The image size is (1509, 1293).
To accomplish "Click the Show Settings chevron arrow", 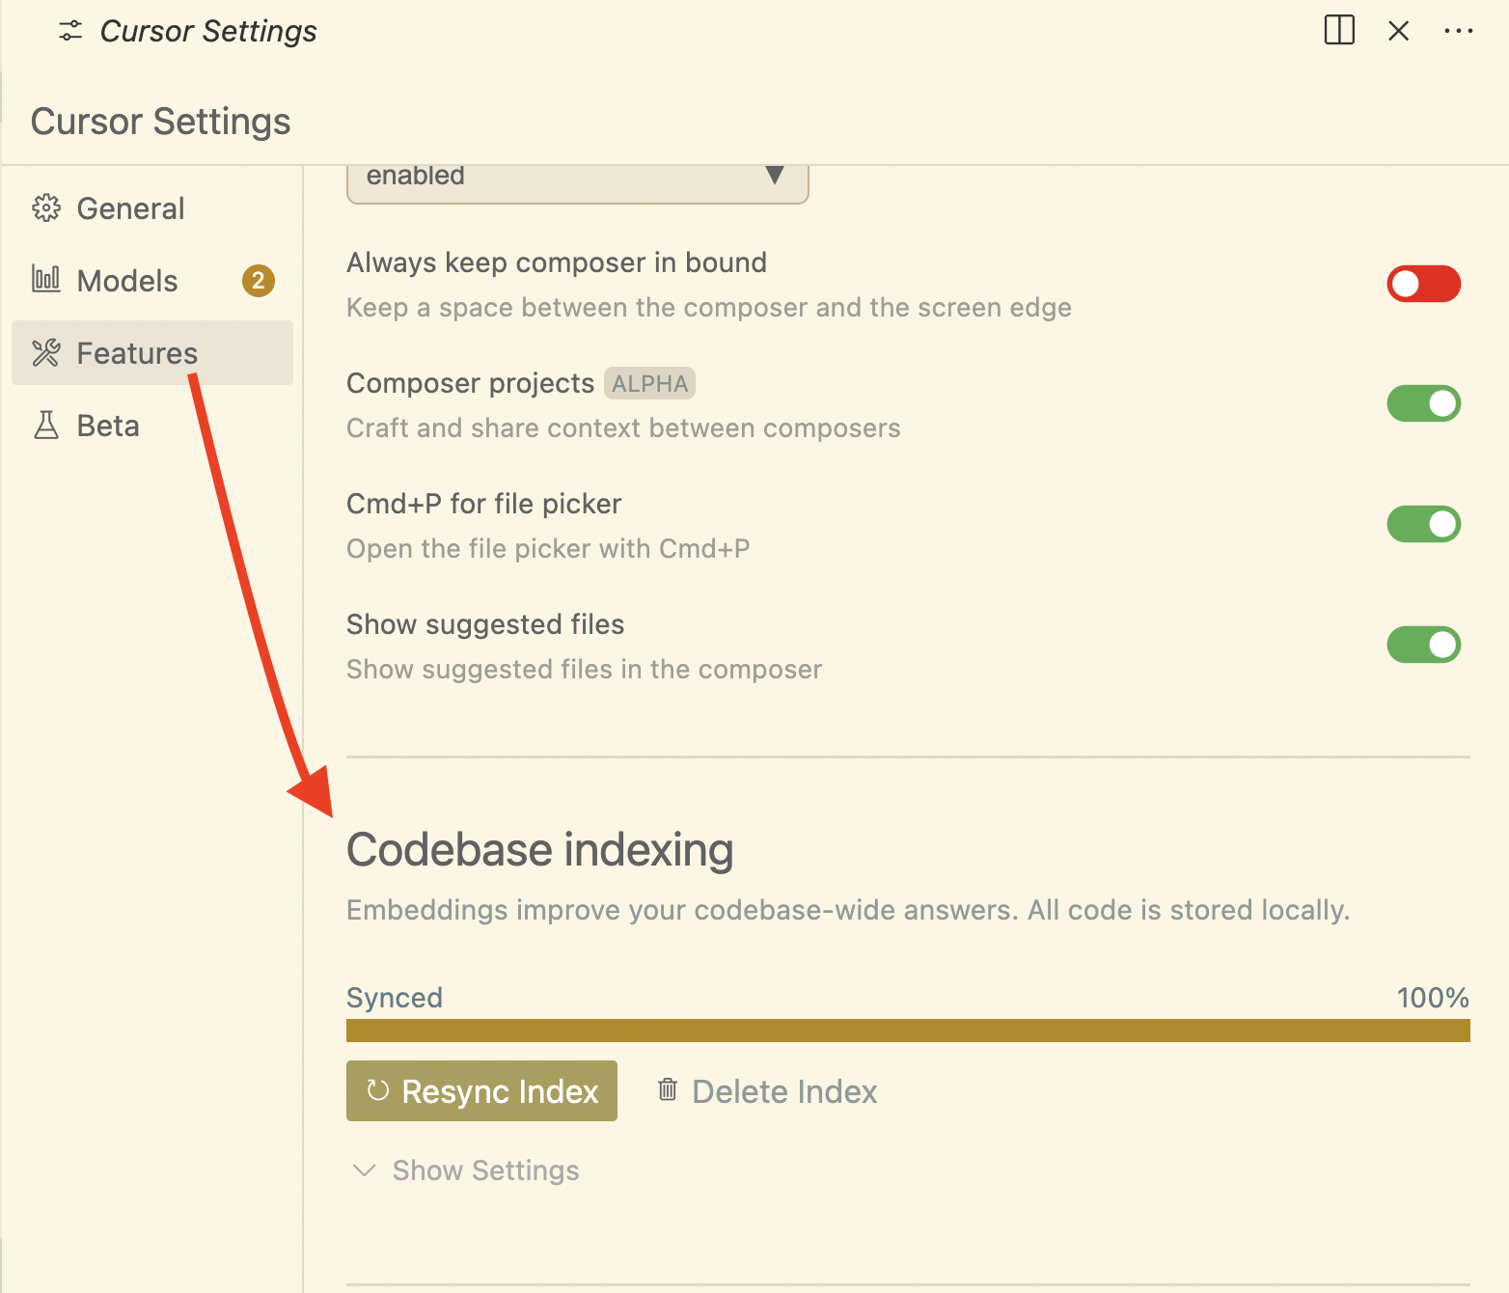I will point(364,1170).
